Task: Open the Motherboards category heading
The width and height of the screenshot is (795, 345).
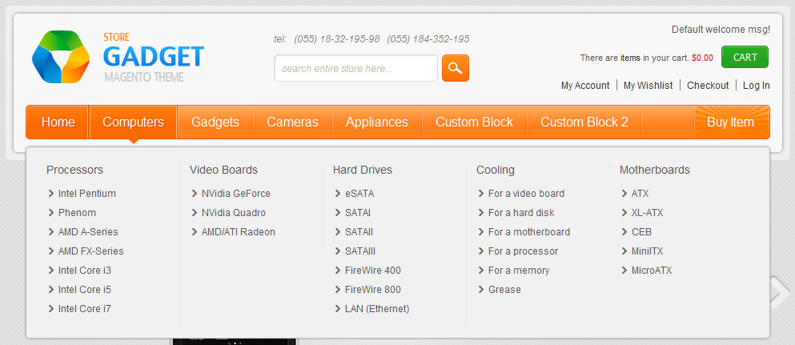Action: [x=655, y=170]
